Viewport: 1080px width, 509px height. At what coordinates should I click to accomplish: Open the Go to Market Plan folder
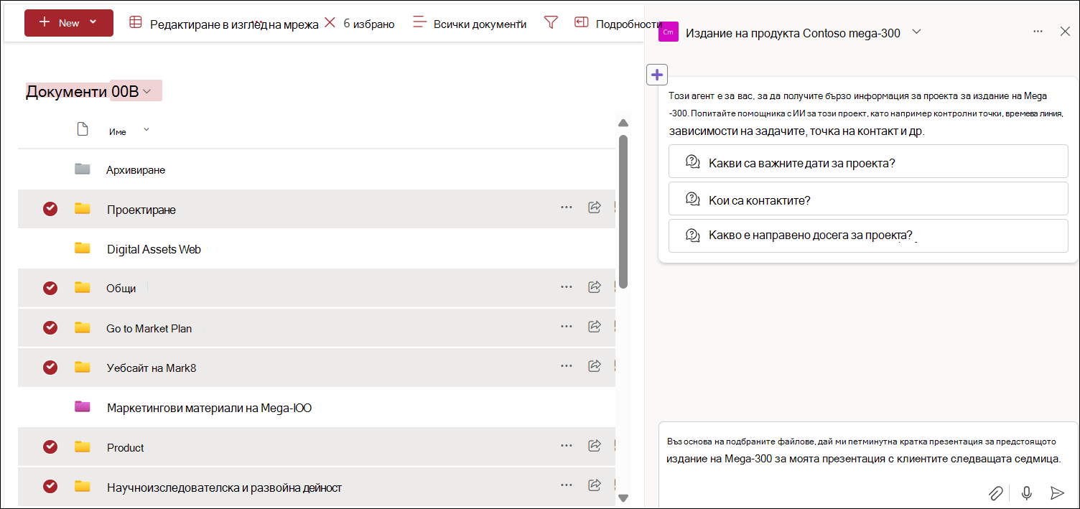click(149, 328)
